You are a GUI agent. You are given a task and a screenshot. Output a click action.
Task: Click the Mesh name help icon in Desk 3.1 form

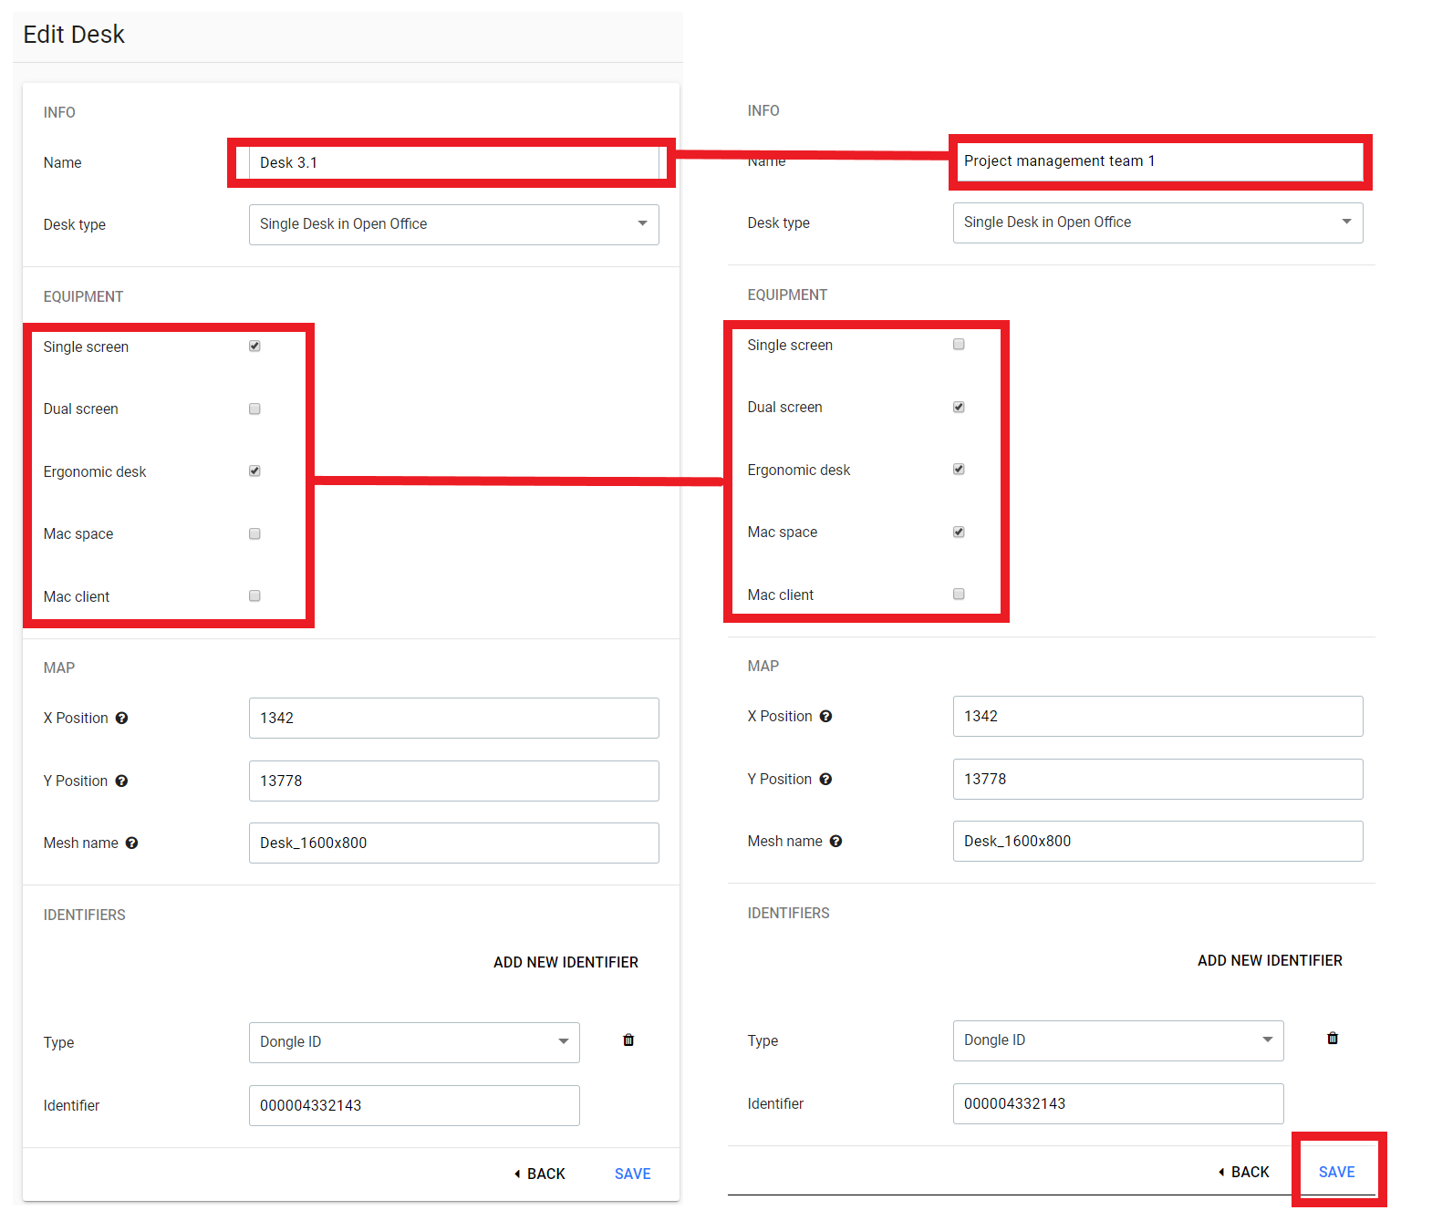click(x=131, y=843)
